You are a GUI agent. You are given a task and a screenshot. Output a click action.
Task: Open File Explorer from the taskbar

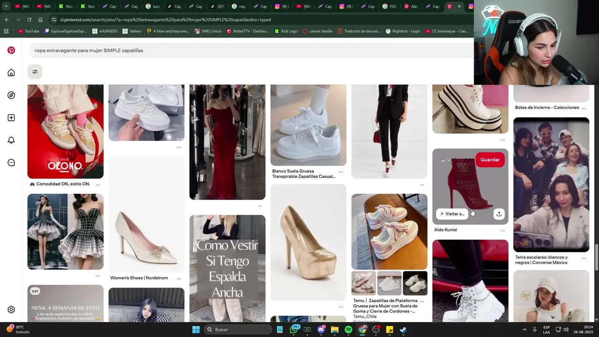pos(335,330)
